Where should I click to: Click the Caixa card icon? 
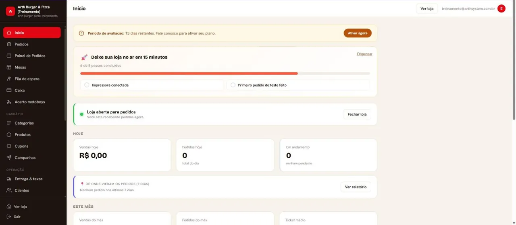point(9,90)
